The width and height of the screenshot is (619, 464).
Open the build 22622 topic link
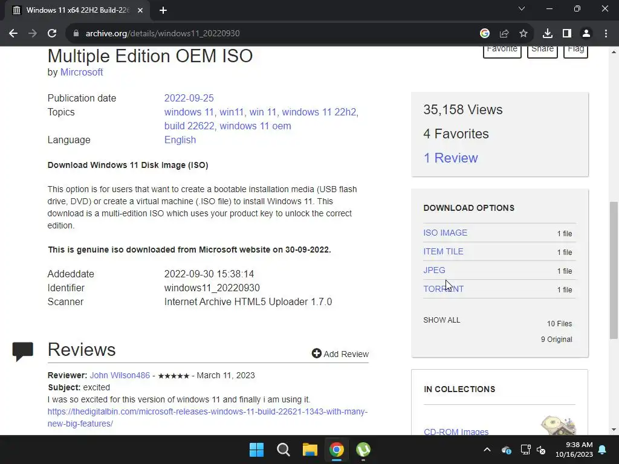(189, 126)
